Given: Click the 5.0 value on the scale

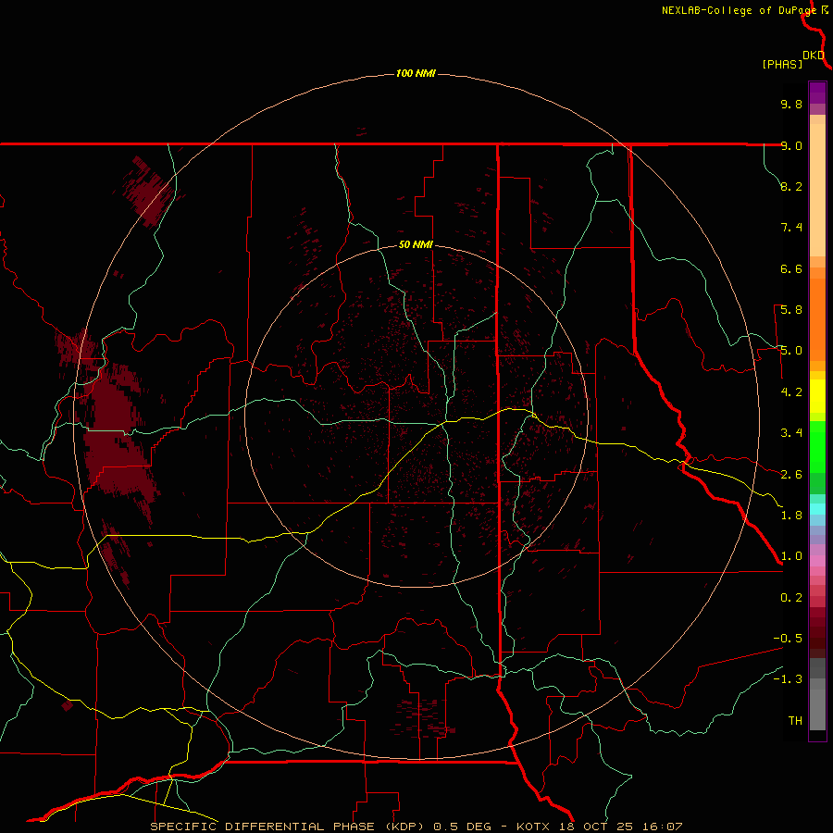Looking at the screenshot, I should point(791,351).
